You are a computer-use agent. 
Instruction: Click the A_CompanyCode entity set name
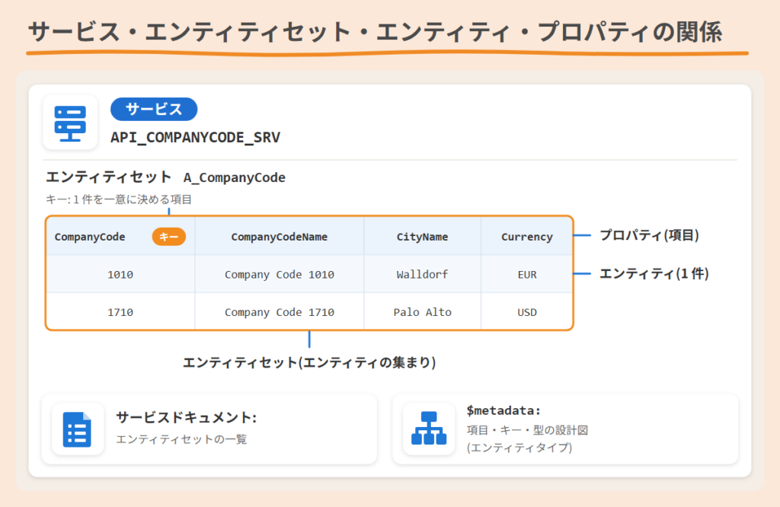pyautogui.click(x=235, y=177)
